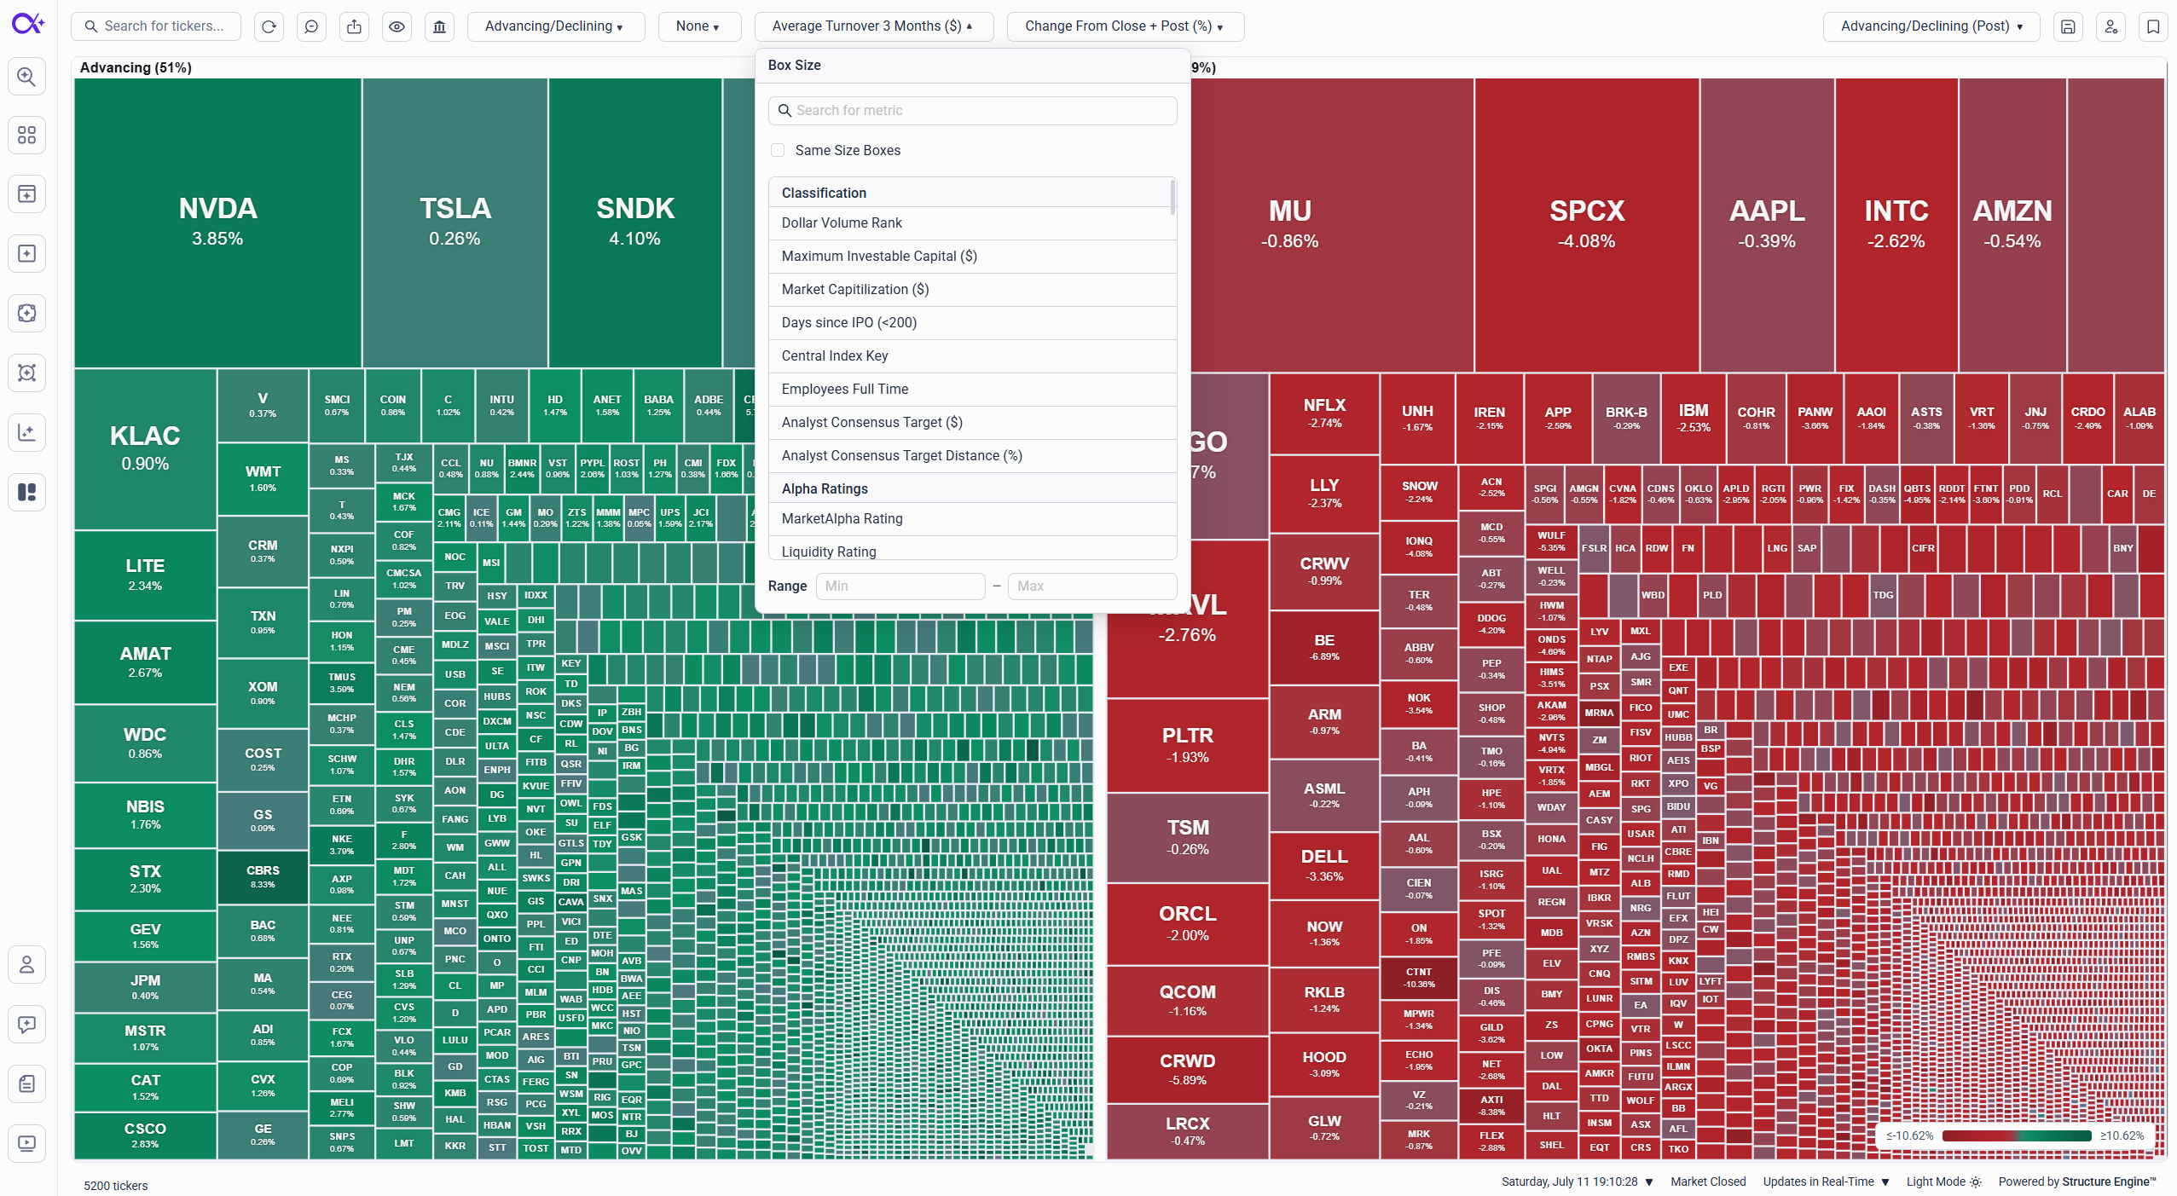
Task: Choose the Dollar Volume Rank metric
Action: coord(972,223)
